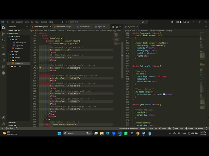Close the styles.css tab in right editor
The image size is (209, 156).
137,27
